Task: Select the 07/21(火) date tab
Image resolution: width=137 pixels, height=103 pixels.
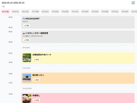Action: click(75, 11)
